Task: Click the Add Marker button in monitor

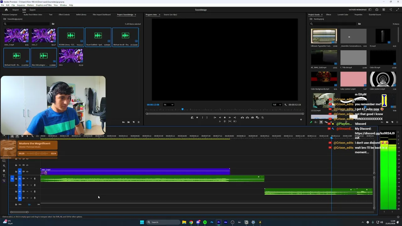Action: click(x=197, y=118)
